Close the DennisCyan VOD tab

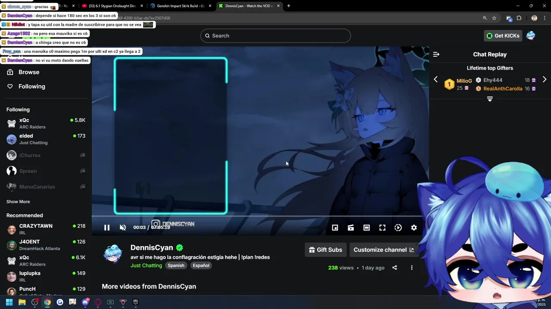pyautogui.click(x=279, y=6)
